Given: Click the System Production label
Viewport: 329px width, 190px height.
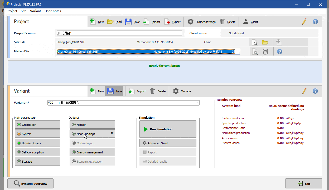Looking at the screenshot, I should [234, 118].
